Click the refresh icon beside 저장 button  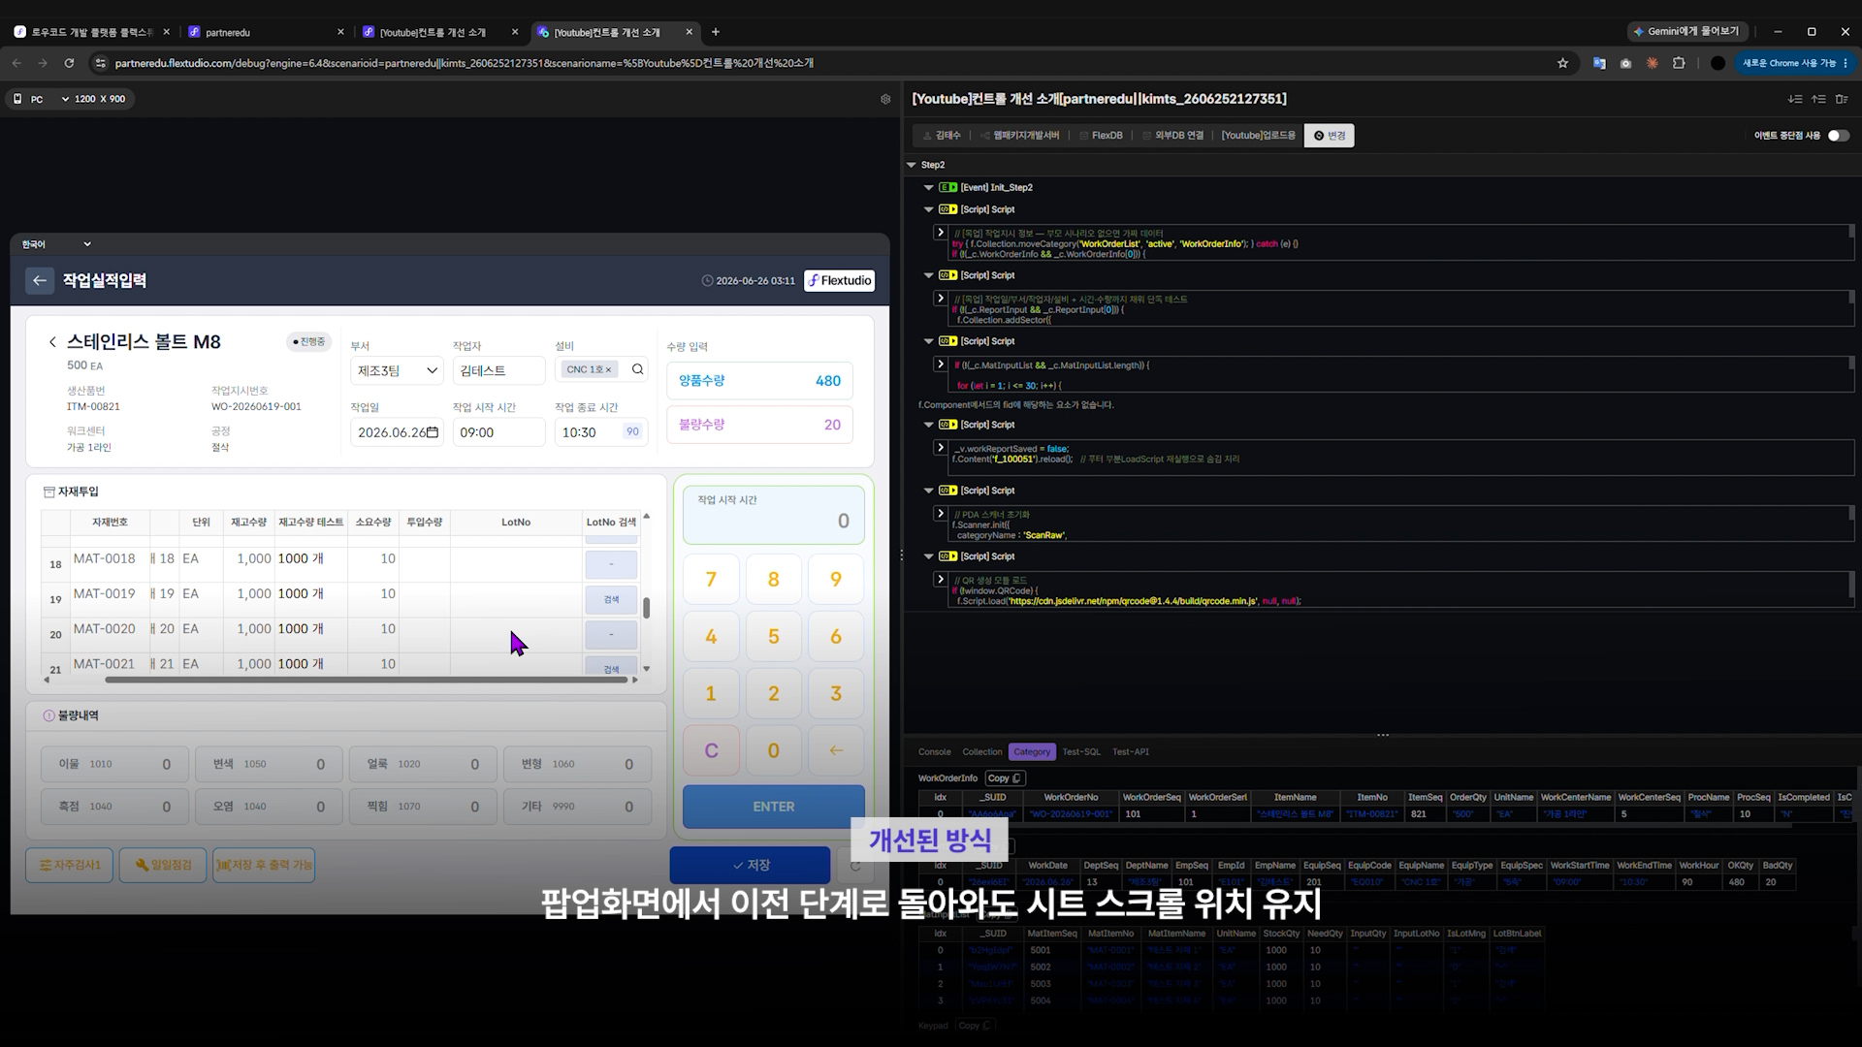855,865
